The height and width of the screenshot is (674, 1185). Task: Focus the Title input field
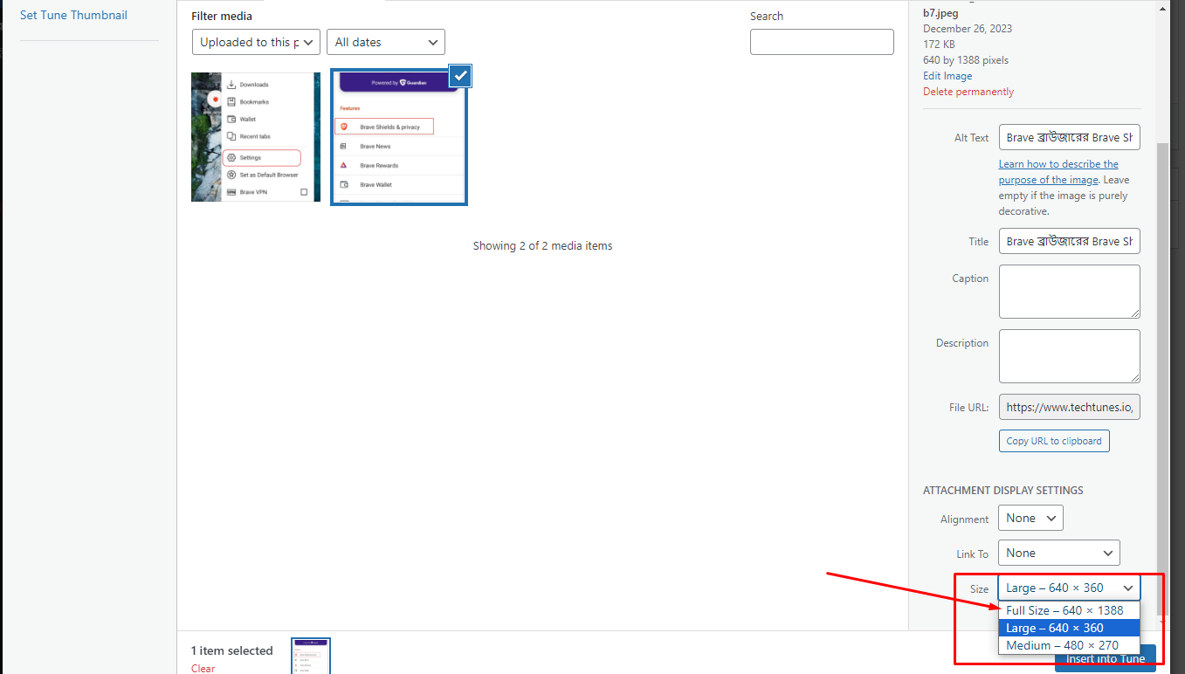1070,241
